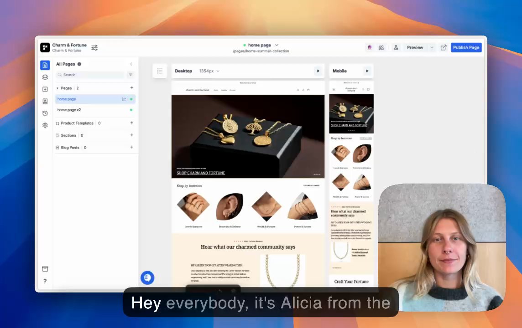
Task: Open the home page title dropdown
Action: tap(277, 45)
